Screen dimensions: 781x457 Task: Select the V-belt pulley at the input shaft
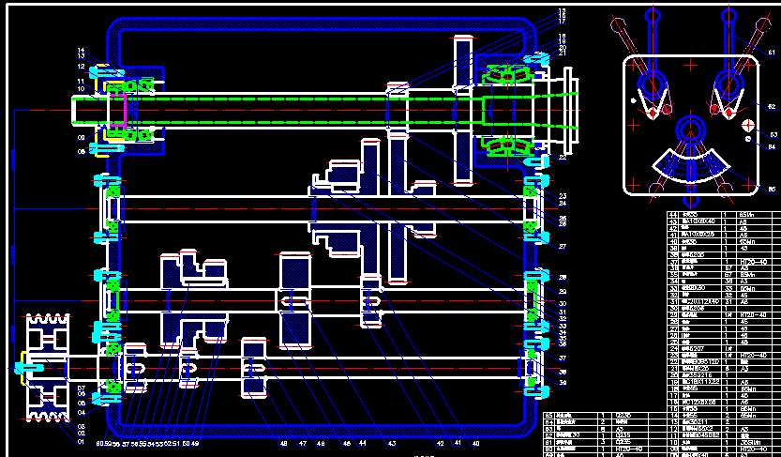(47, 368)
